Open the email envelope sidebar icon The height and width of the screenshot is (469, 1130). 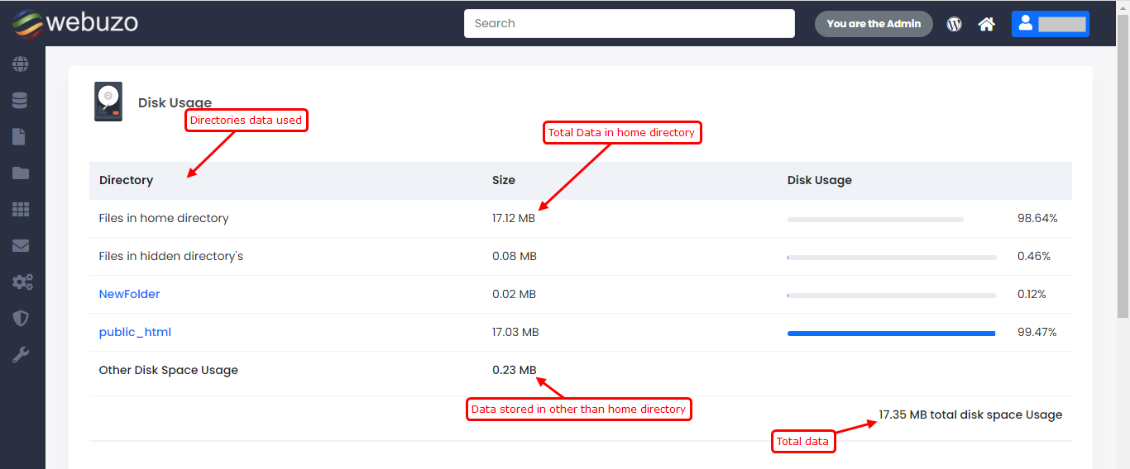21,246
